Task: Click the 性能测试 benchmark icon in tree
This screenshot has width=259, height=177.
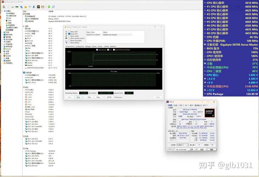Action: pyautogui.click(x=5, y=63)
